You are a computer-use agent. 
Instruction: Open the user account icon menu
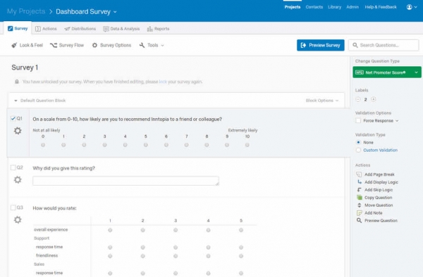coord(412,7)
